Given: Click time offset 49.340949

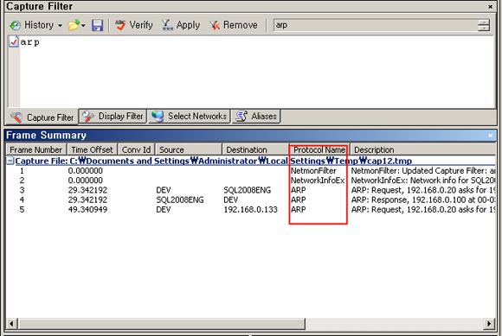Looking at the screenshot, I should (x=87, y=210).
